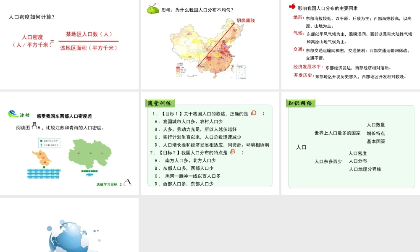Click the sentence 阅读图1.15，比较江苏和青海的人口密度
The image size is (420, 252).
coord(60,128)
